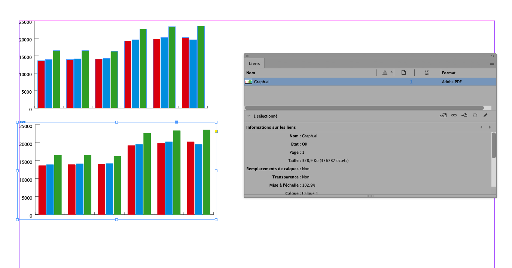Click the Relink chain icon
Screen dimensions: 512x268
[x=454, y=116]
